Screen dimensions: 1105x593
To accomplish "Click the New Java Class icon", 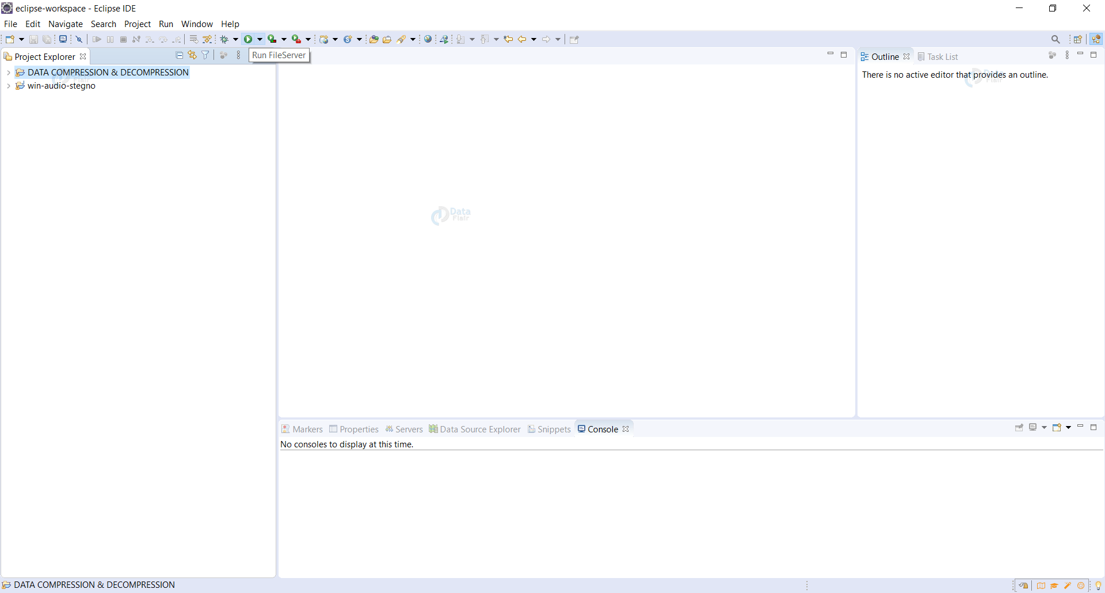I will [x=348, y=39].
